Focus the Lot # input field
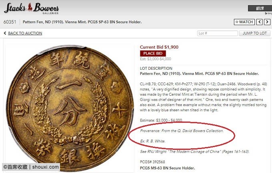The width and height of the screenshot is (272, 173). click(x=217, y=33)
